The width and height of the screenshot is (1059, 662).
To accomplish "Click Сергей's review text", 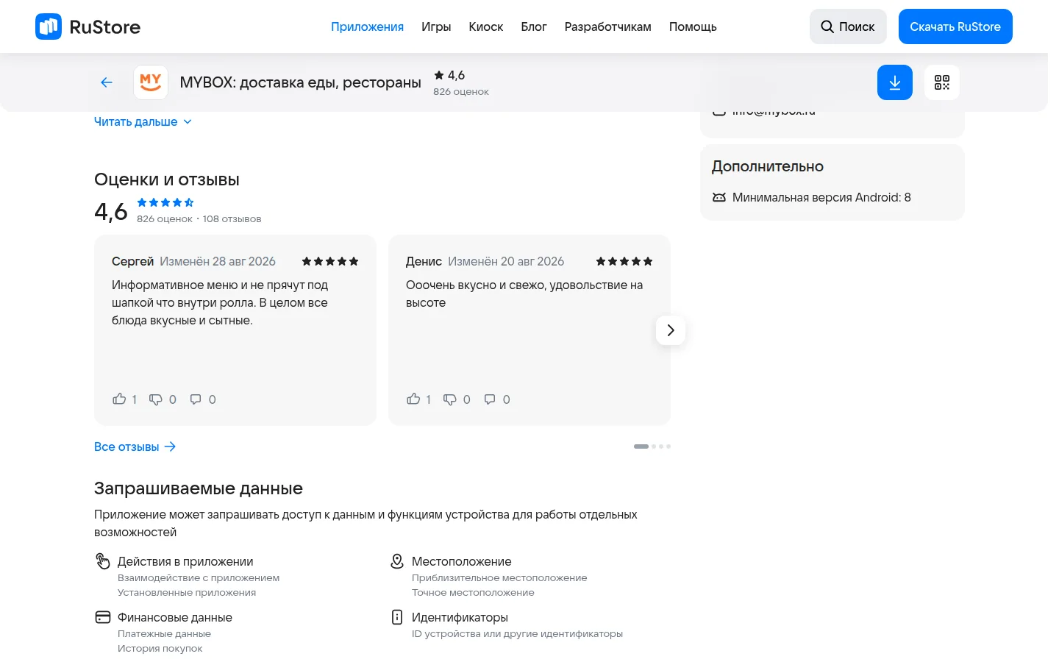I will (220, 302).
